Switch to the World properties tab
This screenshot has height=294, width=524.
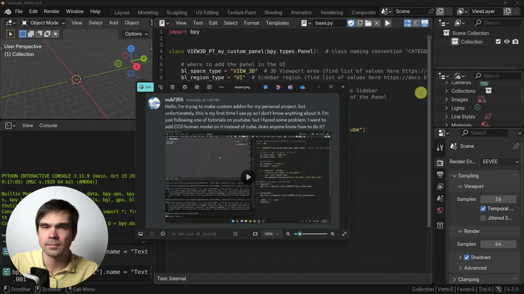(440, 210)
